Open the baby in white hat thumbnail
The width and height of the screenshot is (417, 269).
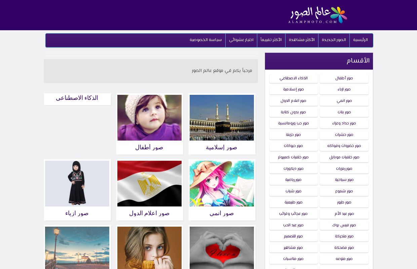[x=149, y=118]
